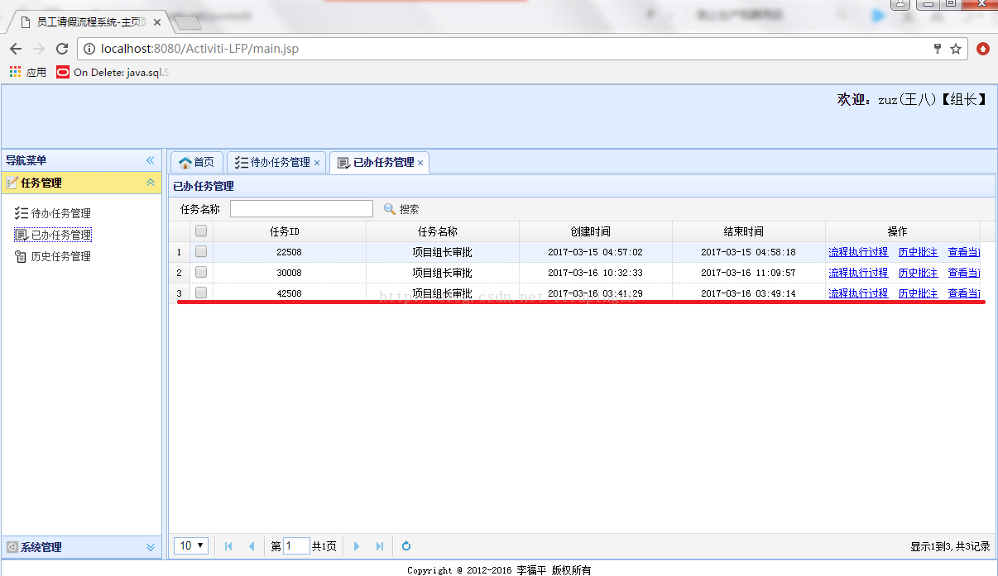Viewport: 998px width, 576px height.
Task: Go to next page in pager
Action: pyautogui.click(x=357, y=546)
